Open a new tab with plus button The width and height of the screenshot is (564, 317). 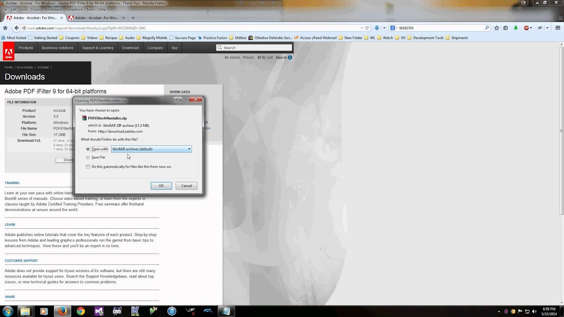click(x=133, y=18)
